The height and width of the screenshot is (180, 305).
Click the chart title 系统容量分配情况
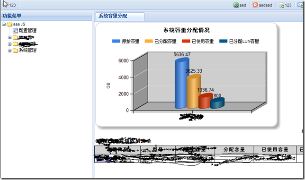(186, 30)
